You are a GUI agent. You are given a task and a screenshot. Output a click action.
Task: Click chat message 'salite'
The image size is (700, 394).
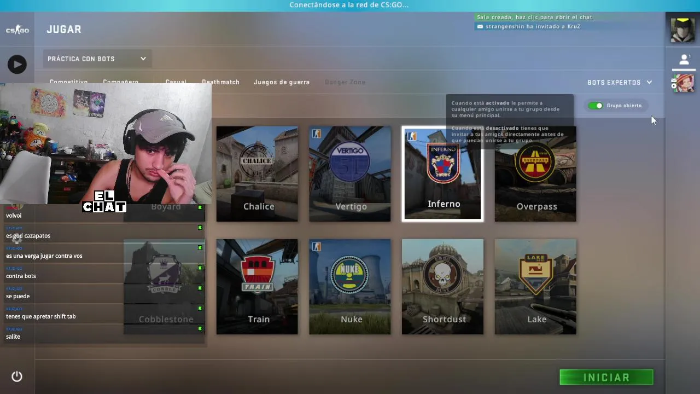click(x=13, y=337)
